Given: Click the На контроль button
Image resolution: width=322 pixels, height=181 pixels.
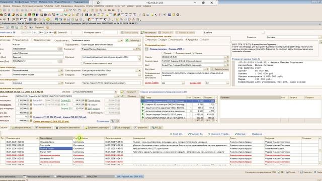Looking at the screenshot, I should 148,33.
